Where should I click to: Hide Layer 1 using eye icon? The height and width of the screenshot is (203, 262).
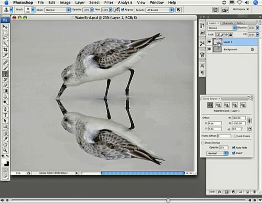point(209,41)
